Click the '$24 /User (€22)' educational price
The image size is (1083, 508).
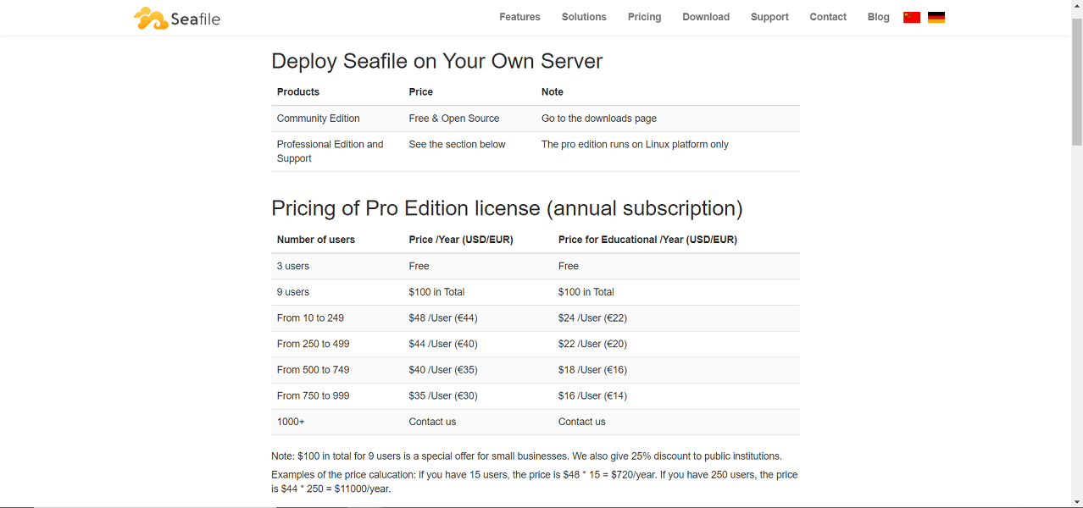point(592,318)
